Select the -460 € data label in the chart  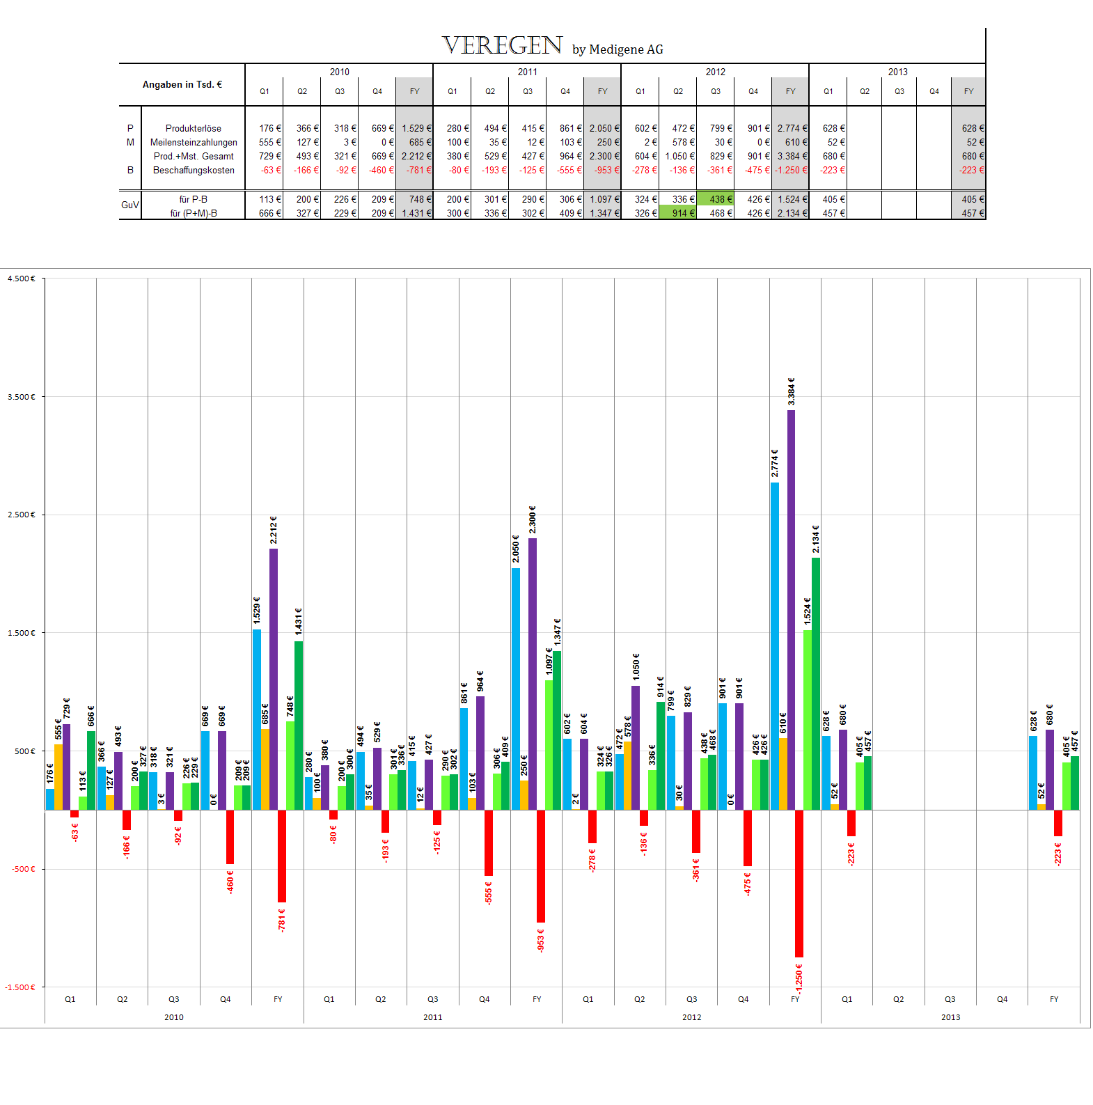pyautogui.click(x=230, y=881)
